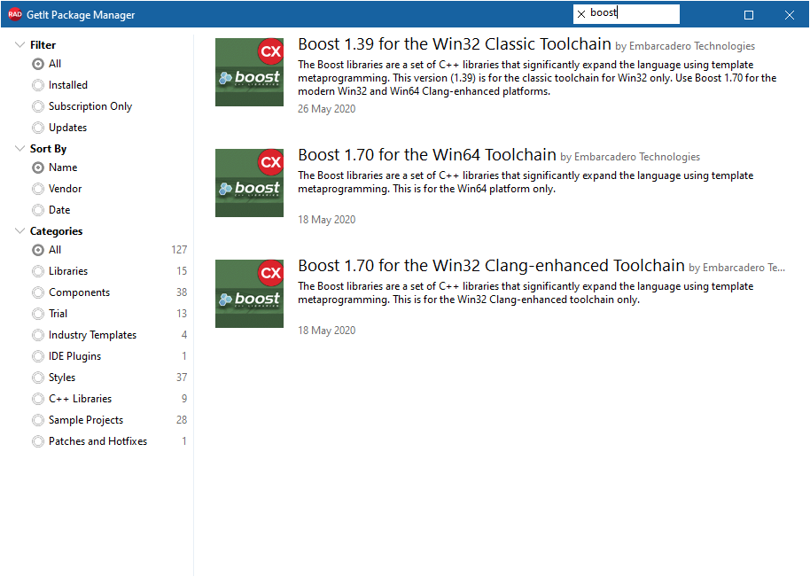Image resolution: width=810 pixels, height=584 pixels.
Task: Click the 'by Embarcadero Technologies' vendor of Boost 1.39
Action: pos(685,46)
